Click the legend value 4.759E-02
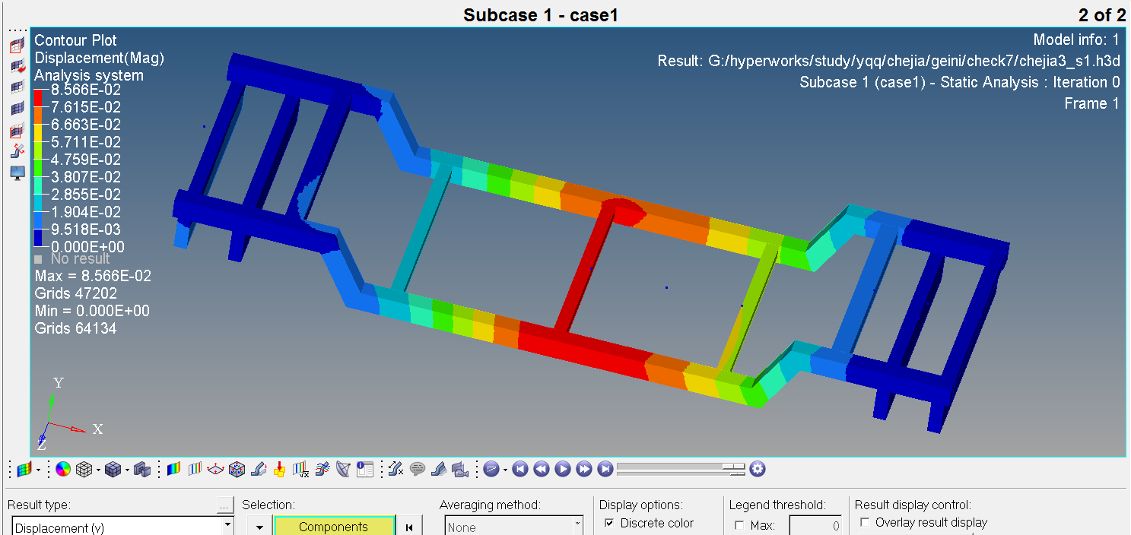1131x535 pixels. point(86,160)
